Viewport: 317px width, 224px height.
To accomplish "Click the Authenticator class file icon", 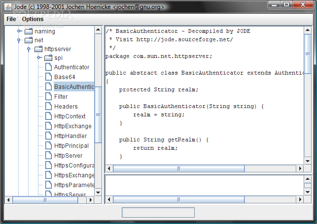I will pos(48,67).
